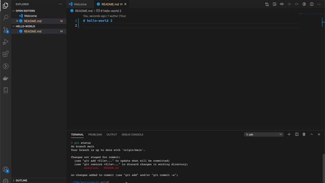Click the dimmed open-changes icon left of the other
This screenshot has height=183, width=325.
[x=289, y=4]
